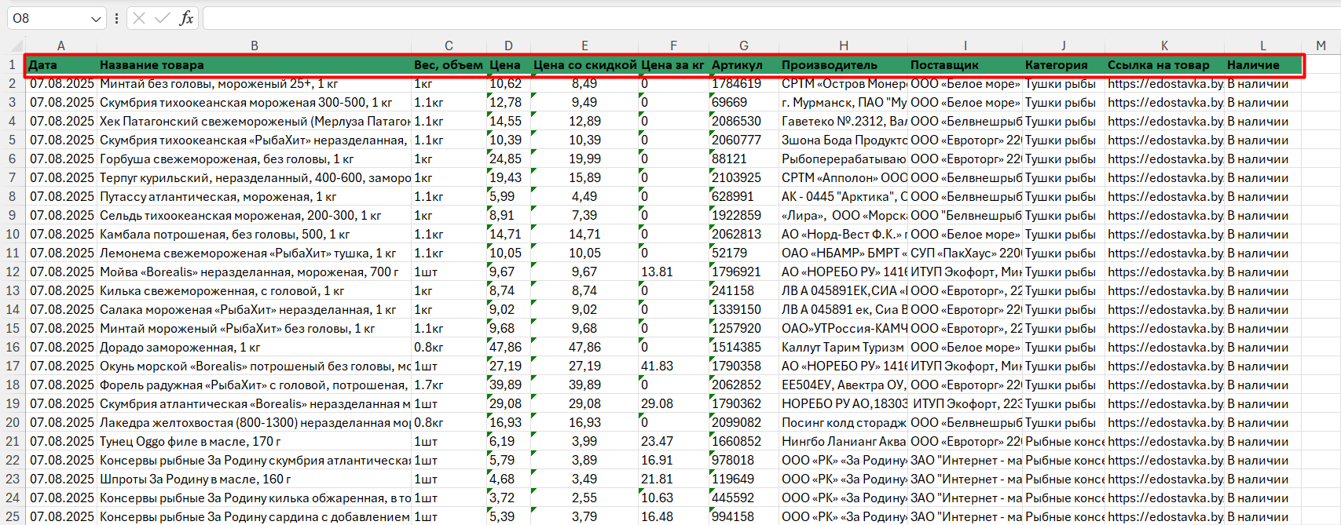Select row 1 header number
The image size is (1341, 525).
point(13,65)
